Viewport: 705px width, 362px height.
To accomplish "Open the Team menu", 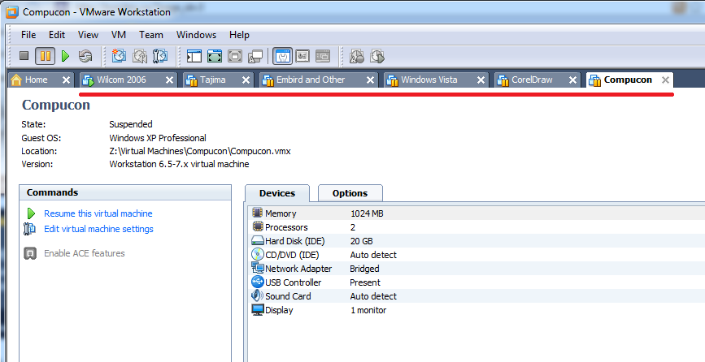I will coord(150,35).
